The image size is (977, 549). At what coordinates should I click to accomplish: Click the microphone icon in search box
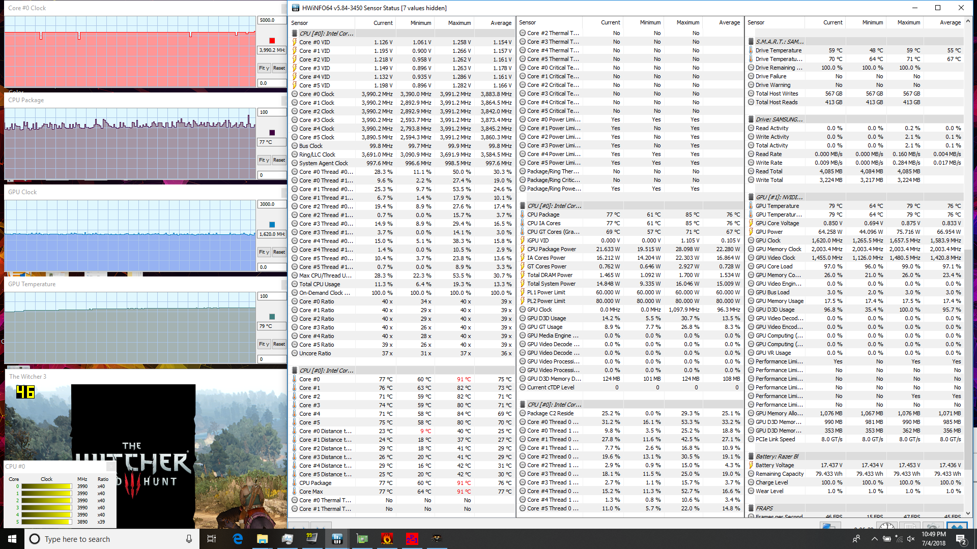pos(189,539)
